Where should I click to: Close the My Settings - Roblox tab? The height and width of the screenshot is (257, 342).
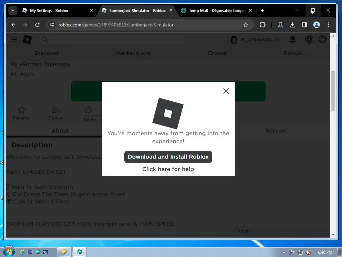[x=92, y=10]
